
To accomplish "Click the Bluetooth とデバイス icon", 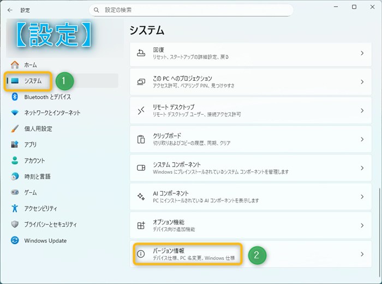I will click(x=15, y=97).
